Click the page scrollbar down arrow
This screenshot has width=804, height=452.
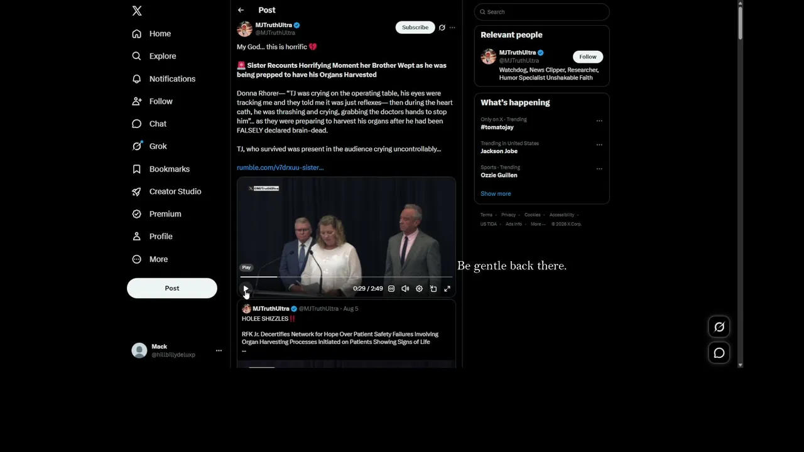tap(741, 365)
